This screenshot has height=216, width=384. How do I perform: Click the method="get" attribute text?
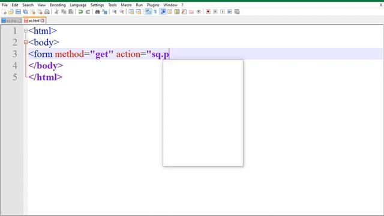[84, 54]
